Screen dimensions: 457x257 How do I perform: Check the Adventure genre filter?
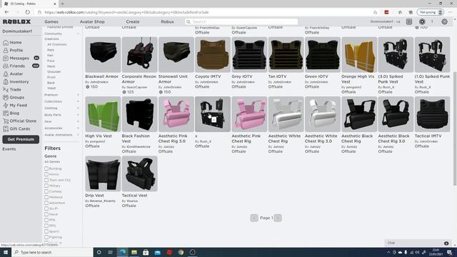point(46,203)
